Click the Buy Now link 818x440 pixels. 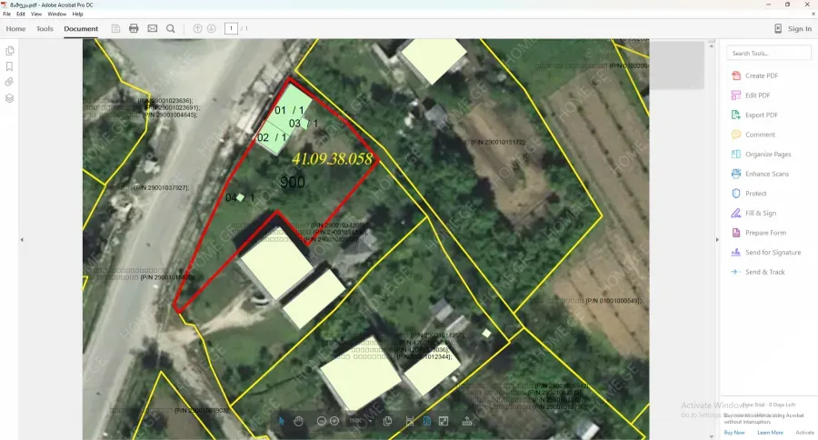point(734,433)
